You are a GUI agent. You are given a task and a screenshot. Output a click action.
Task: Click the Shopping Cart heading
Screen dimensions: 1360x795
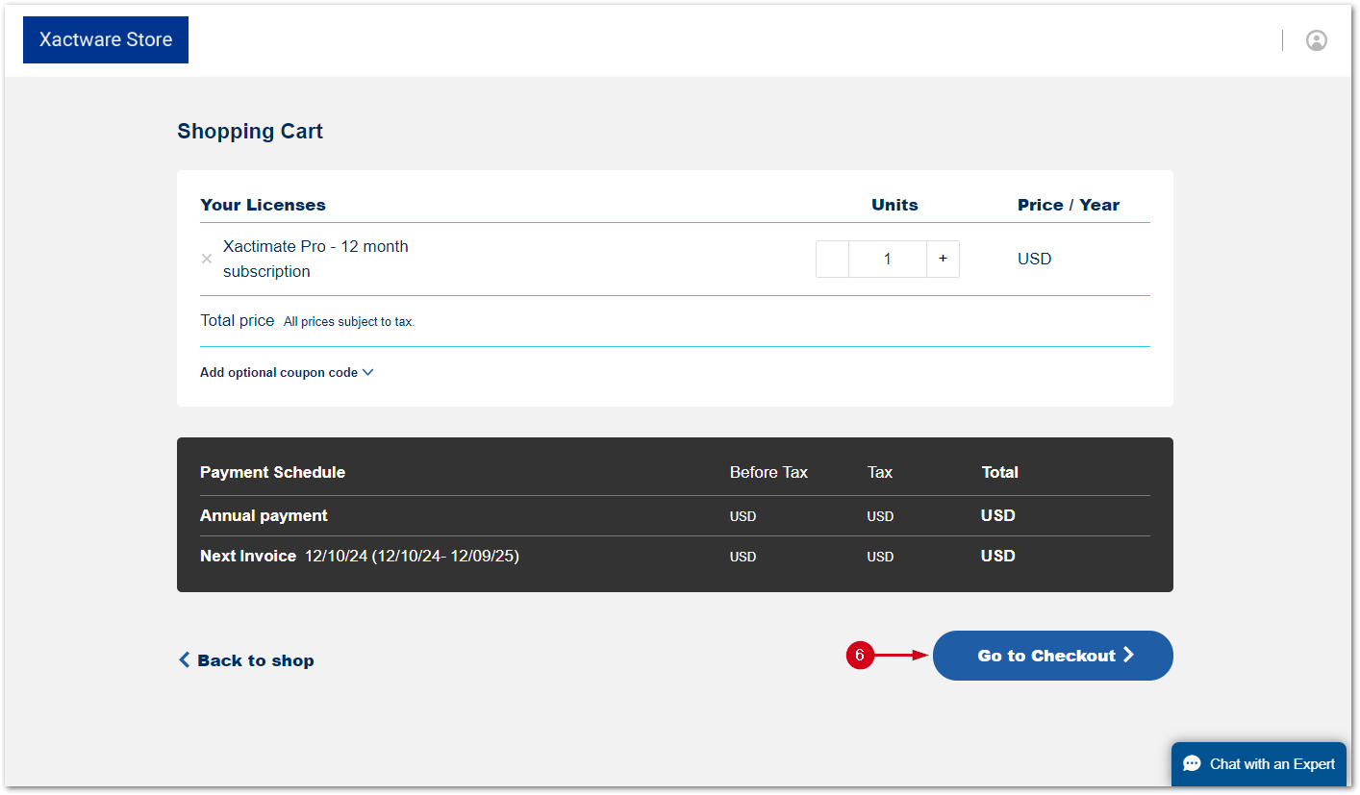point(250,132)
